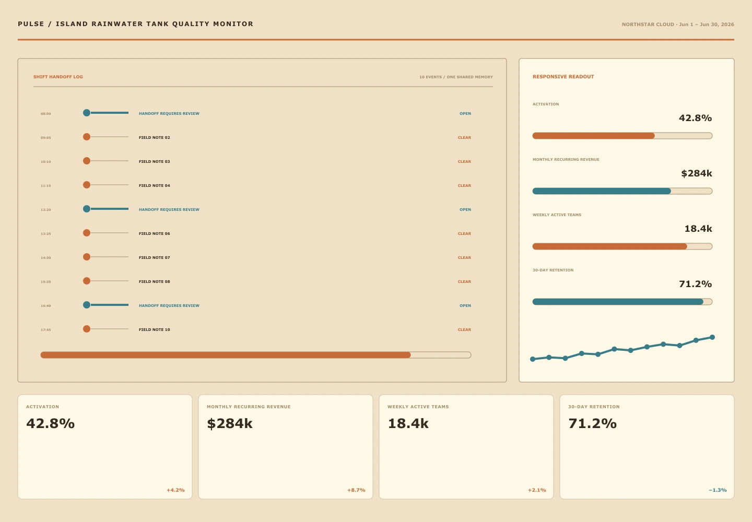Open the 30-Day Retention summary card
Image resolution: width=752 pixels, height=522 pixels.
pos(647,447)
